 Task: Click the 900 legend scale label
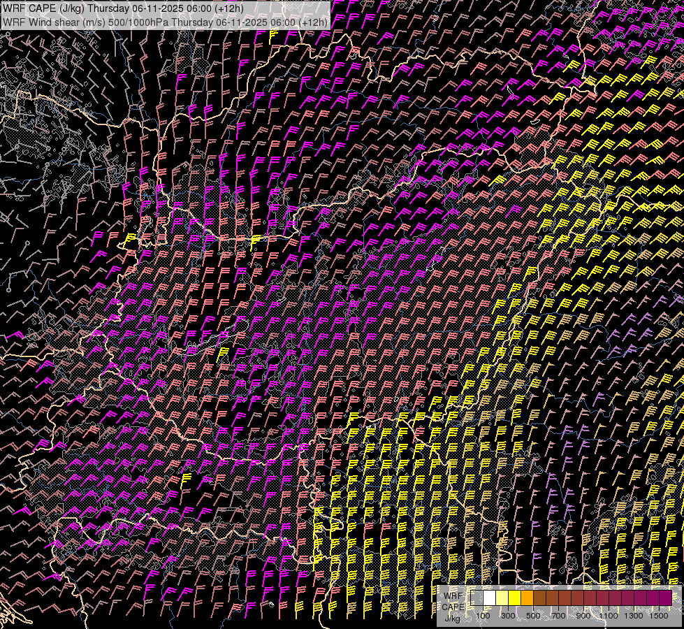point(583,615)
